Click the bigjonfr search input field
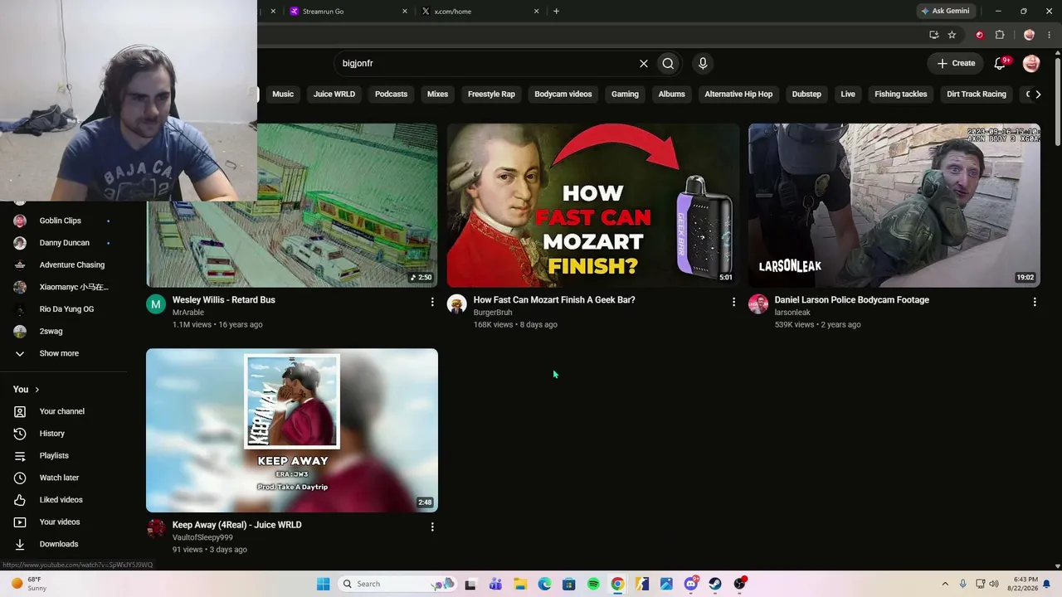 click(x=488, y=63)
